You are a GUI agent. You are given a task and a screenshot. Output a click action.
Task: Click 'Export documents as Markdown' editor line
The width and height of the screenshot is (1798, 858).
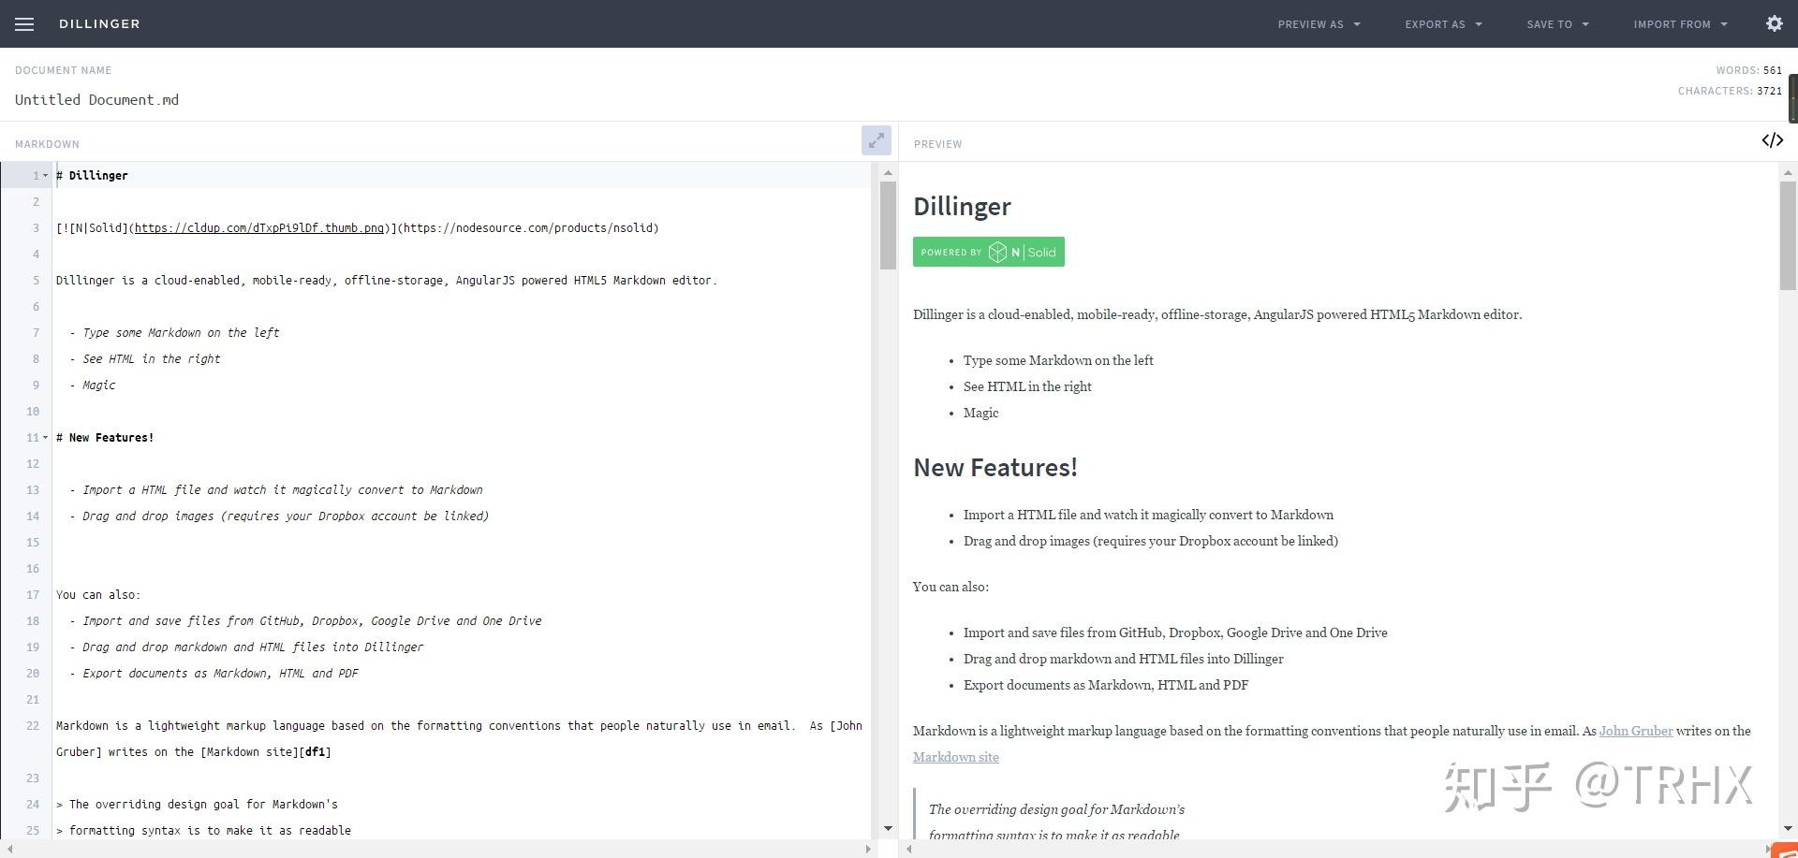[214, 674]
